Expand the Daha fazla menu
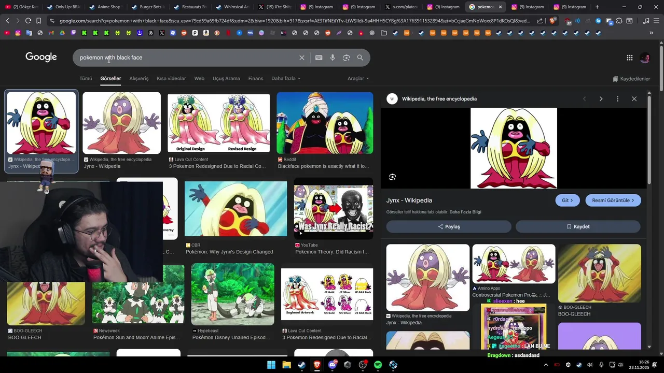664x373 pixels. tap(286, 79)
